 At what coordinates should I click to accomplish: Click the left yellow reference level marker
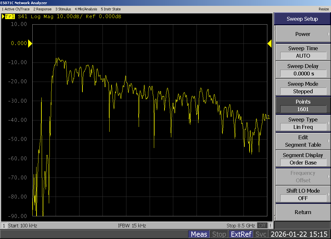point(30,43)
